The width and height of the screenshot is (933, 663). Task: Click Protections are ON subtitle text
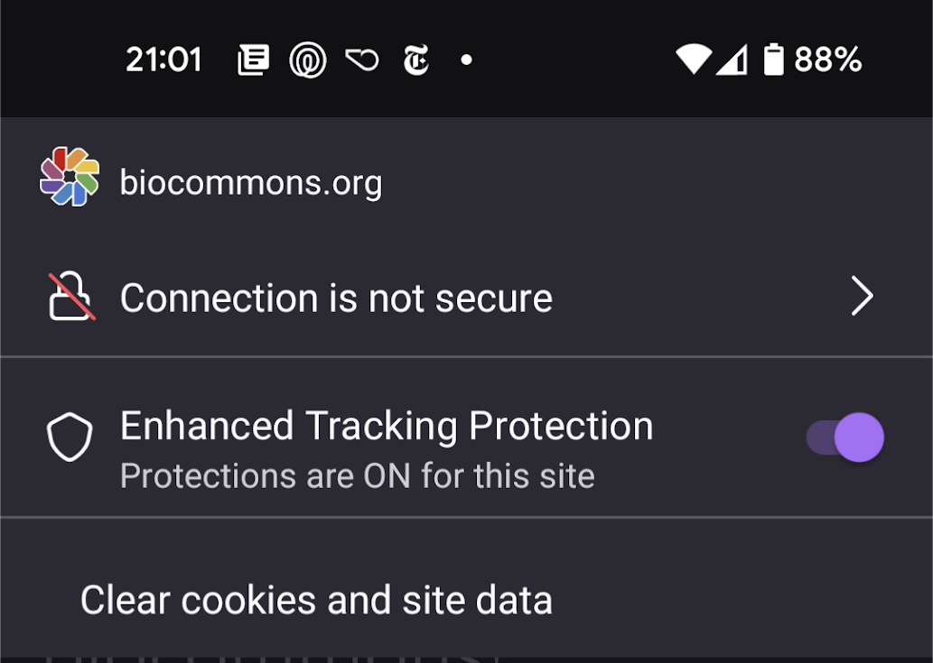pos(358,475)
